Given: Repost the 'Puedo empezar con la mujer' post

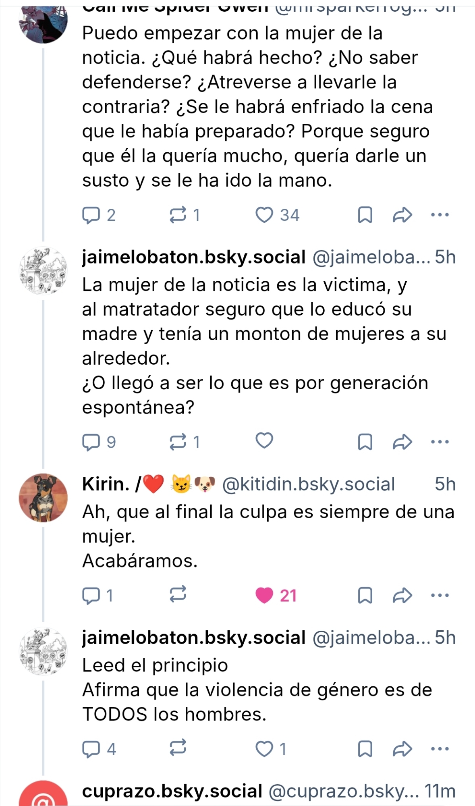Looking at the screenshot, I should (x=178, y=215).
